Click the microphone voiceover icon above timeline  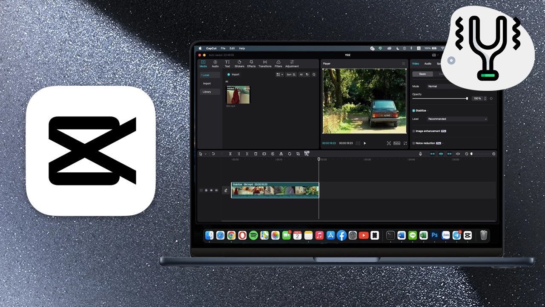tap(420, 153)
